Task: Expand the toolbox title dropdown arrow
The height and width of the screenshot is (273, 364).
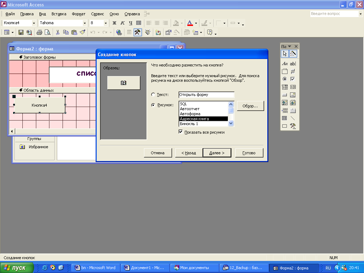Action: point(289,47)
